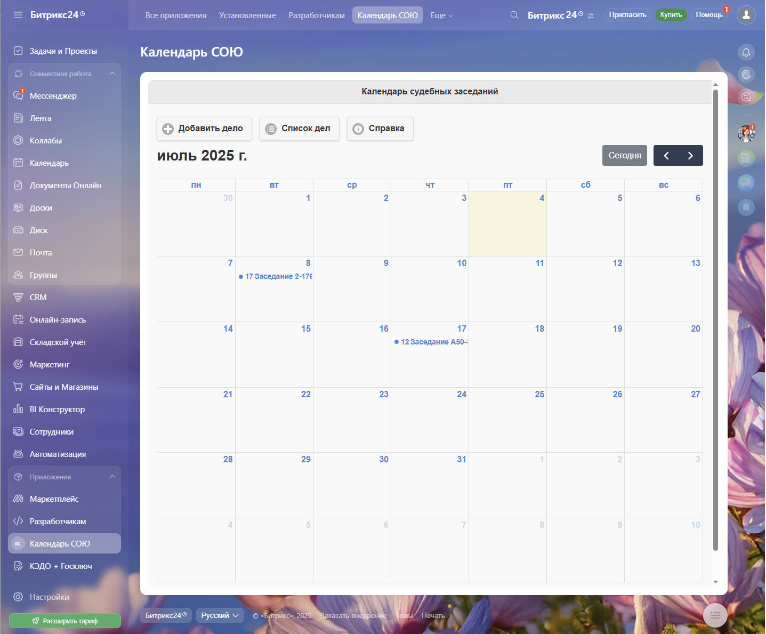766x634 pixels.
Task: Open Messenger from the sidebar
Action: pos(53,96)
